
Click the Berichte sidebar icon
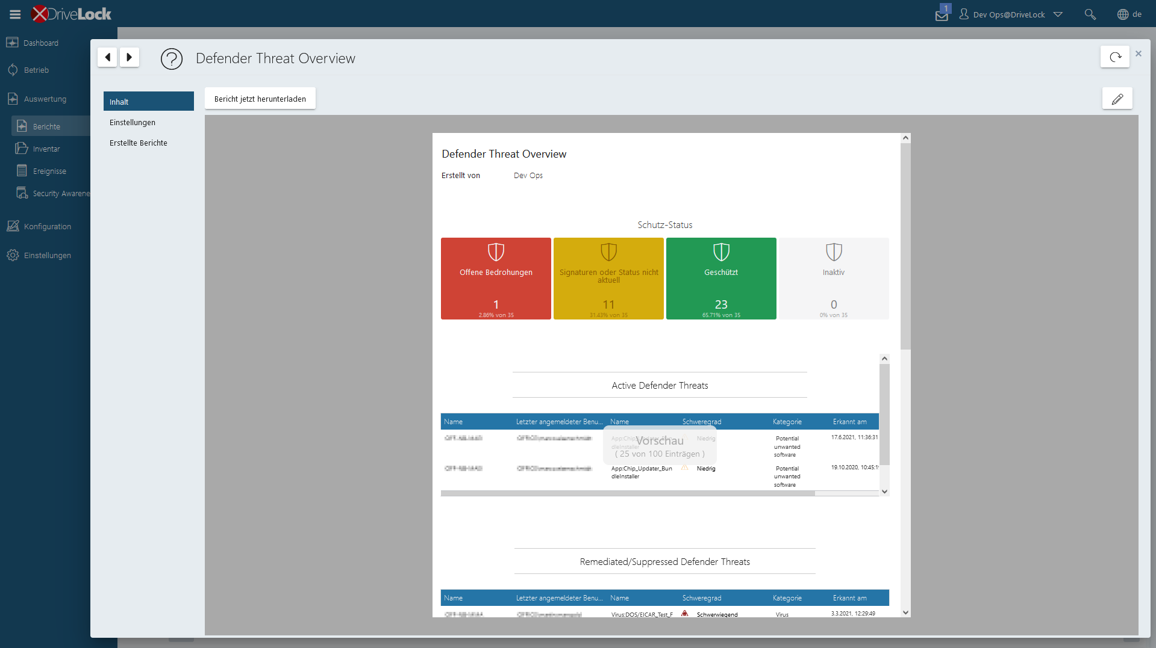[x=22, y=126]
